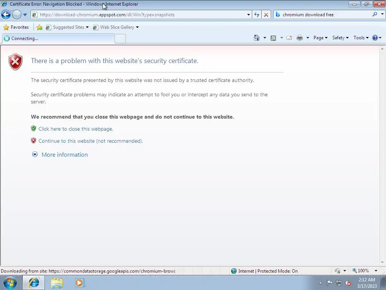Click 'Continue to this website (not recommended)' link
Image resolution: width=386 pixels, height=290 pixels.
tap(90, 141)
